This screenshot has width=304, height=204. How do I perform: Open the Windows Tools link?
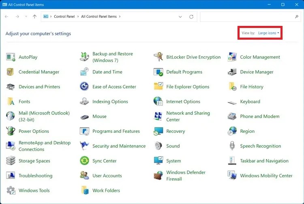(34, 191)
